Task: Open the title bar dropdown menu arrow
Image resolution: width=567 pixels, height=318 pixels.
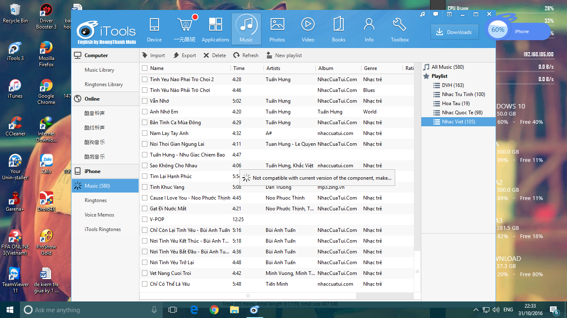Action: click(x=450, y=14)
